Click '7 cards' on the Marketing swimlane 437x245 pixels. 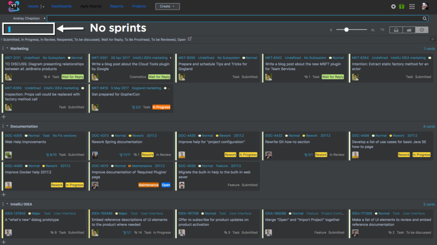click(429, 48)
